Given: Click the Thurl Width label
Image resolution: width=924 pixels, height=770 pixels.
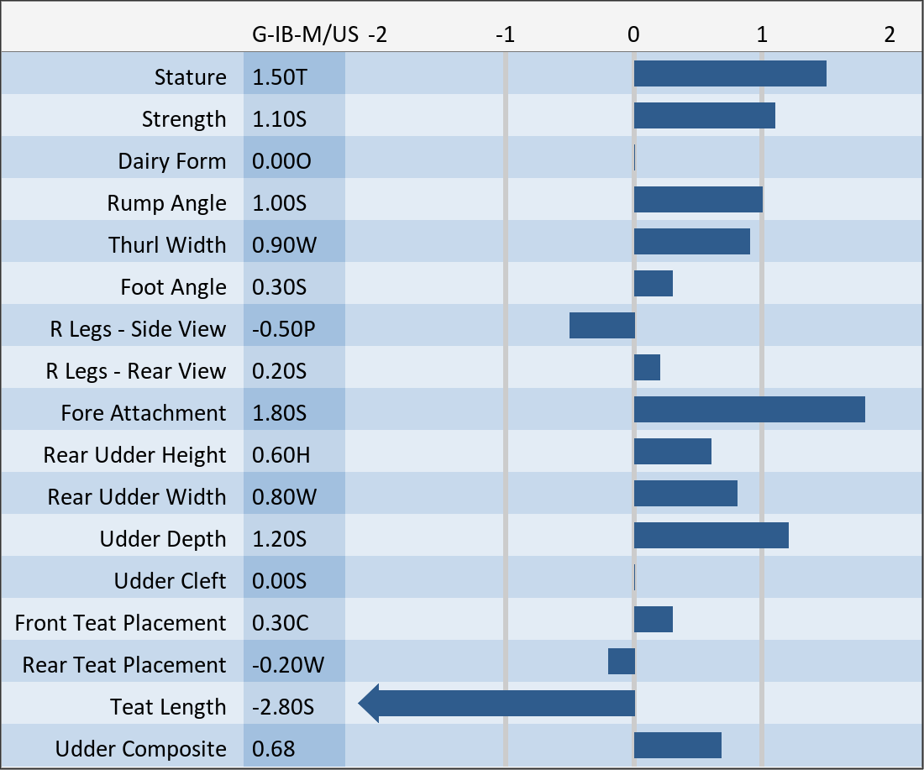Looking at the screenshot, I should click(167, 245).
